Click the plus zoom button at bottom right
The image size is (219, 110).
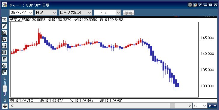[210, 106]
